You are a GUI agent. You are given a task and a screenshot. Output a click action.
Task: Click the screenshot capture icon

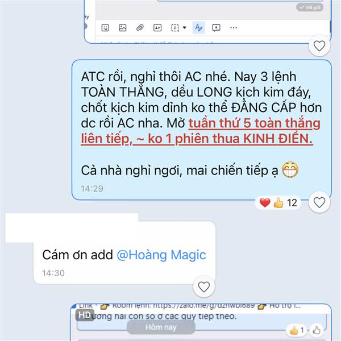click(175, 28)
